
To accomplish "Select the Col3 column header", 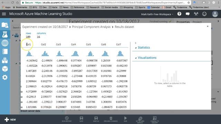I will tap(58, 44).
